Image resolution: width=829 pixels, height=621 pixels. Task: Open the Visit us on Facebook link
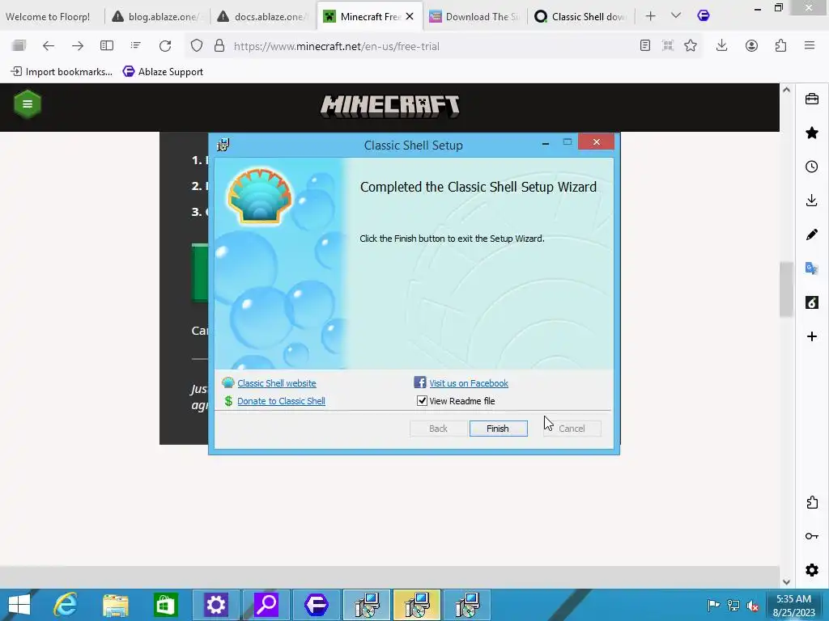pyautogui.click(x=469, y=383)
